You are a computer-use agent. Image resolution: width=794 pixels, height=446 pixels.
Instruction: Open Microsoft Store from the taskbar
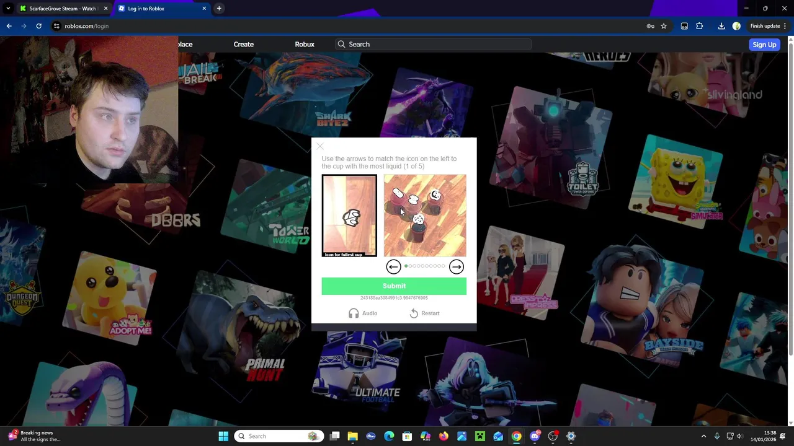[407, 436]
